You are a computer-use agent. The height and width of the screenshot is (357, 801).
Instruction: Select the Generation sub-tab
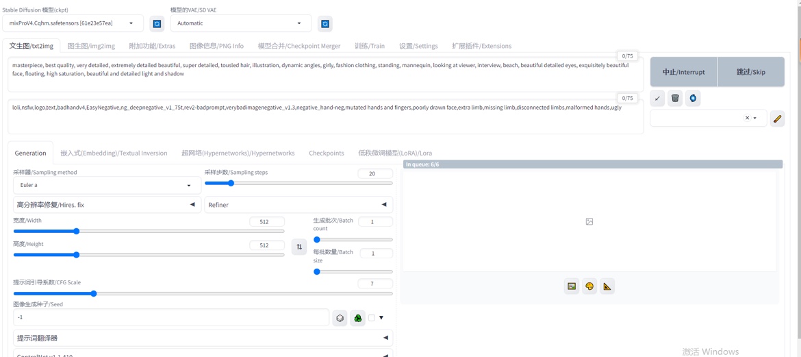tap(30, 153)
